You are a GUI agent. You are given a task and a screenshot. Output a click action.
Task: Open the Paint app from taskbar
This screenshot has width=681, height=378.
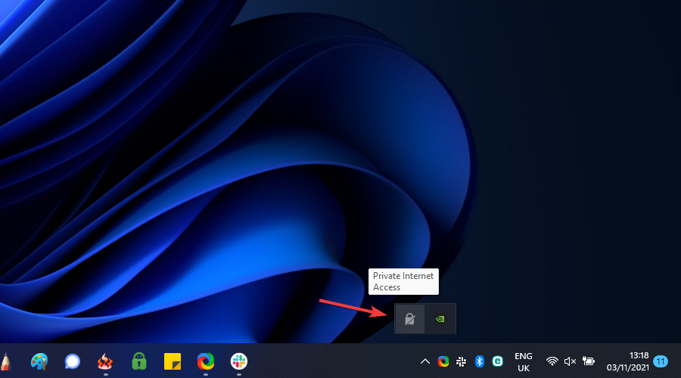coord(39,361)
